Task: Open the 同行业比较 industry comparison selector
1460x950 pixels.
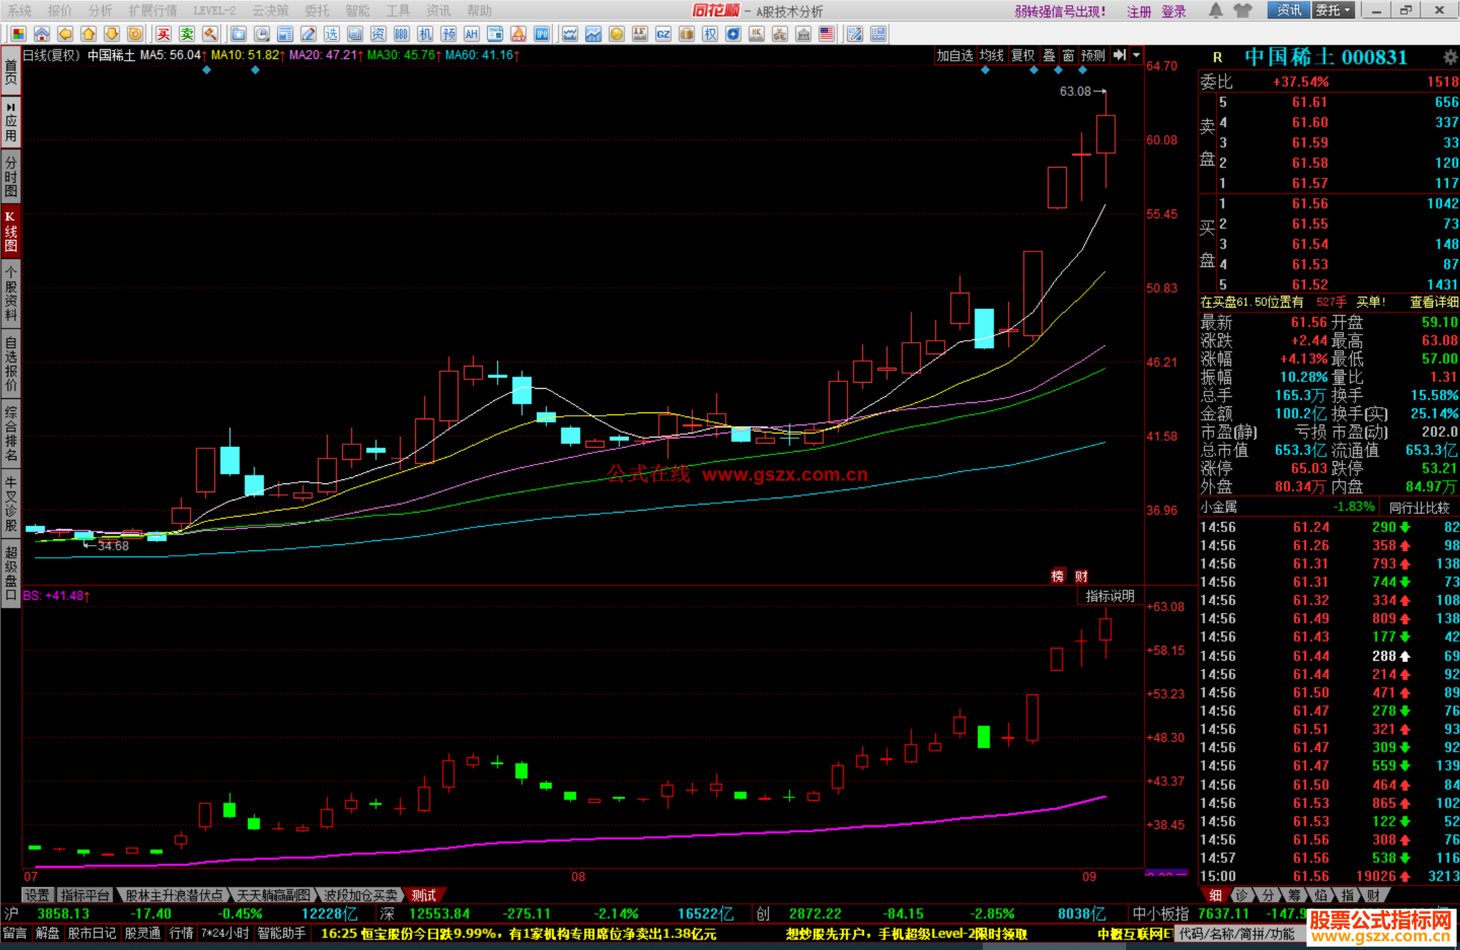Action: (x=1419, y=507)
